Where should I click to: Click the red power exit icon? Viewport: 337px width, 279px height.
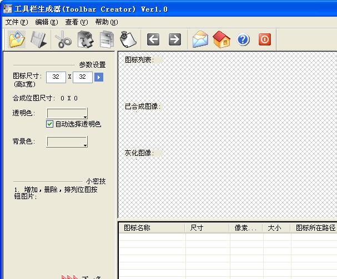click(x=265, y=39)
